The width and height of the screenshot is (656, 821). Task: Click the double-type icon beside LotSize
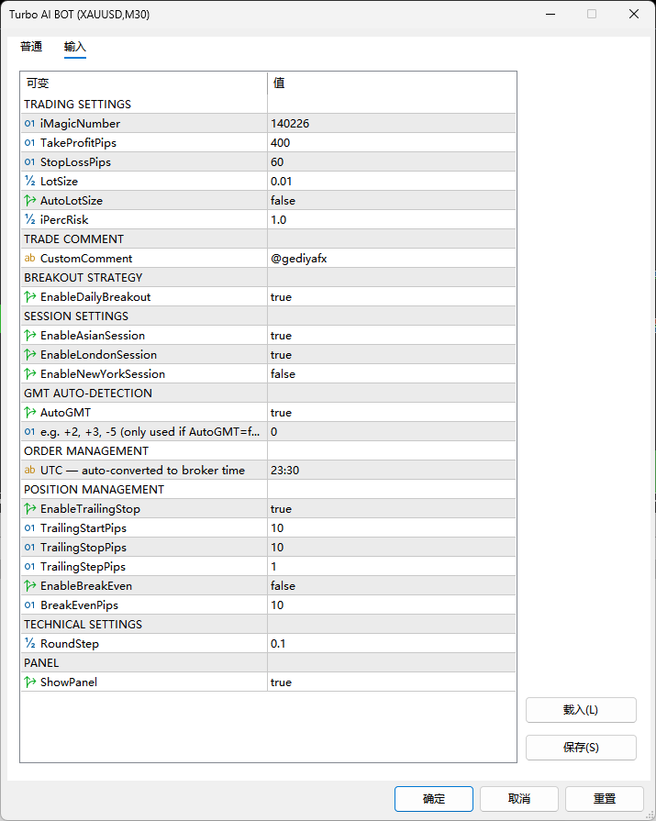click(30, 182)
